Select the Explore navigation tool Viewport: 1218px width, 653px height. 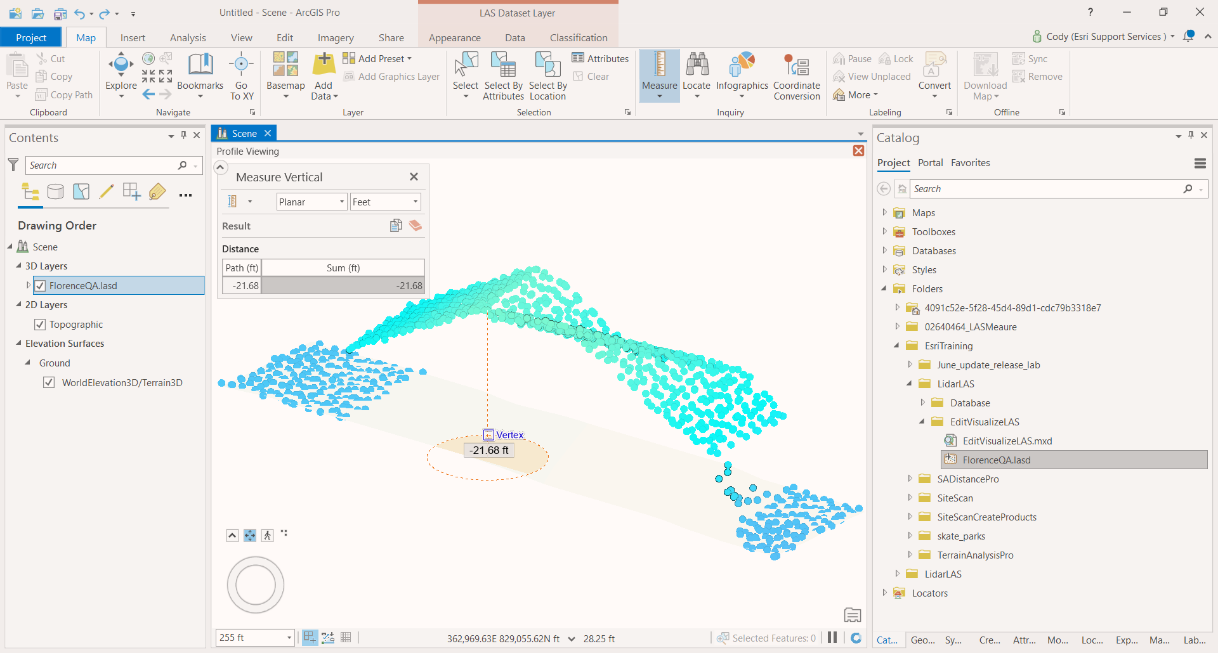pos(121,65)
